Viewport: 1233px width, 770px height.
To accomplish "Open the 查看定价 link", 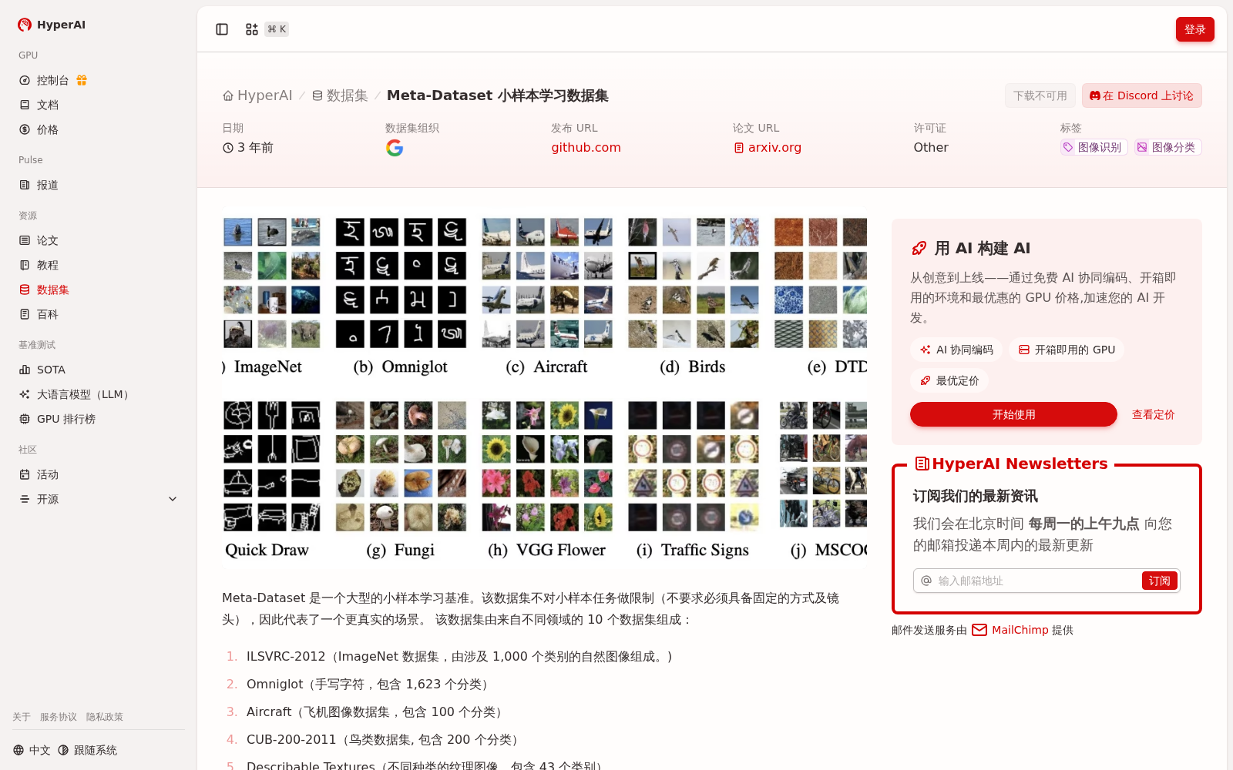I will pos(1153,414).
